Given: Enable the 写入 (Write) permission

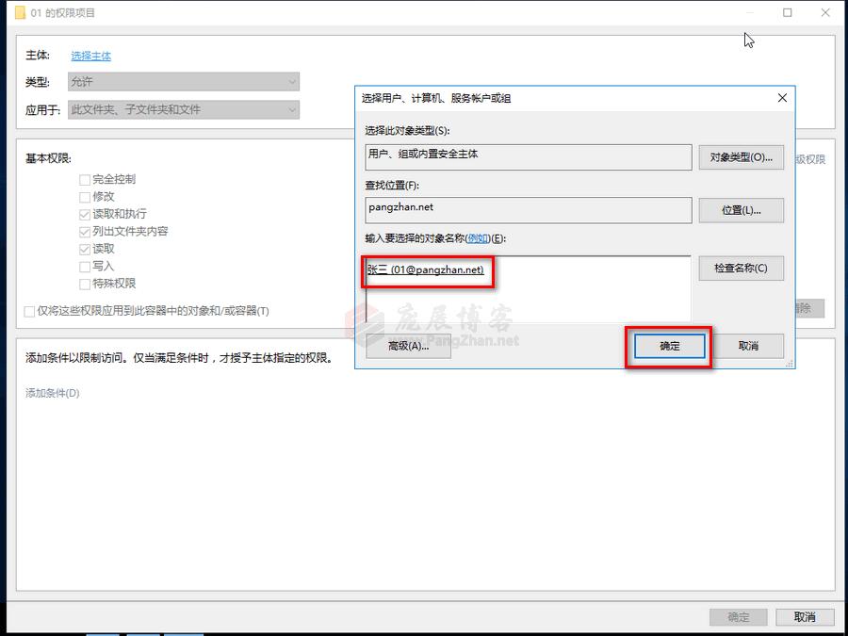Looking at the screenshot, I should (85, 266).
